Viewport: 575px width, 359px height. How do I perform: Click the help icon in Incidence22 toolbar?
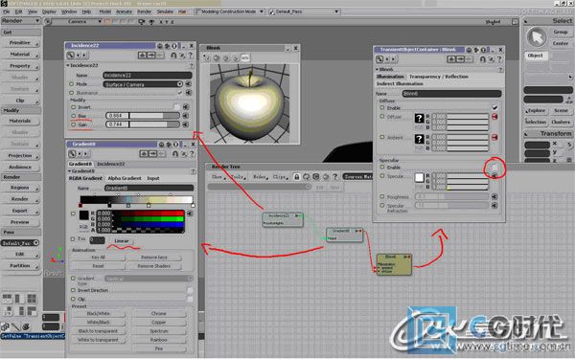[191, 56]
